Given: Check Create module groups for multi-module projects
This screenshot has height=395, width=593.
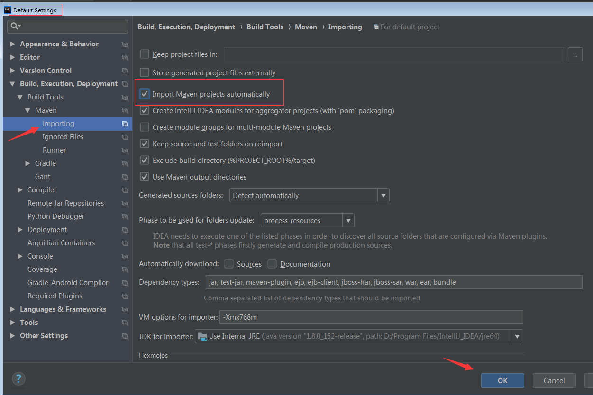Looking at the screenshot, I should tap(145, 127).
